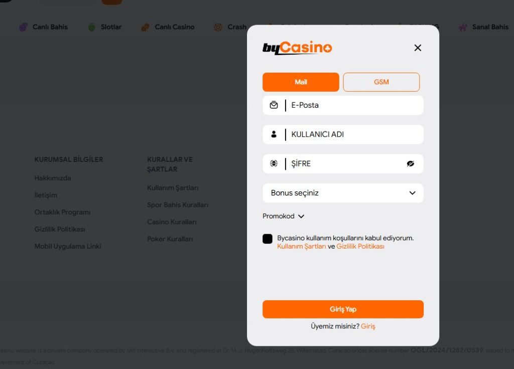This screenshot has height=369, width=514.
Task: Switch to the GSM tab
Action: tap(381, 82)
